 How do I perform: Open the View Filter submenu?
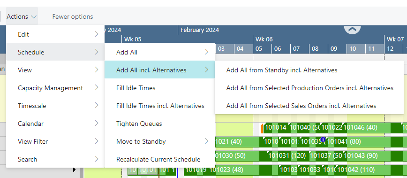click(55, 141)
